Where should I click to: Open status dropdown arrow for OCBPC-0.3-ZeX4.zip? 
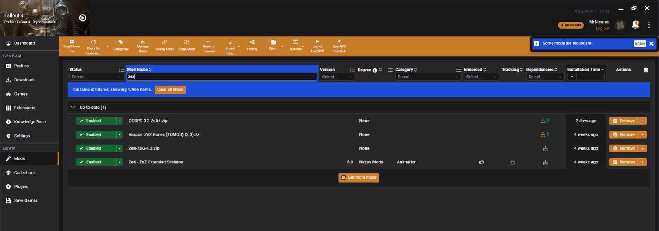[120, 121]
